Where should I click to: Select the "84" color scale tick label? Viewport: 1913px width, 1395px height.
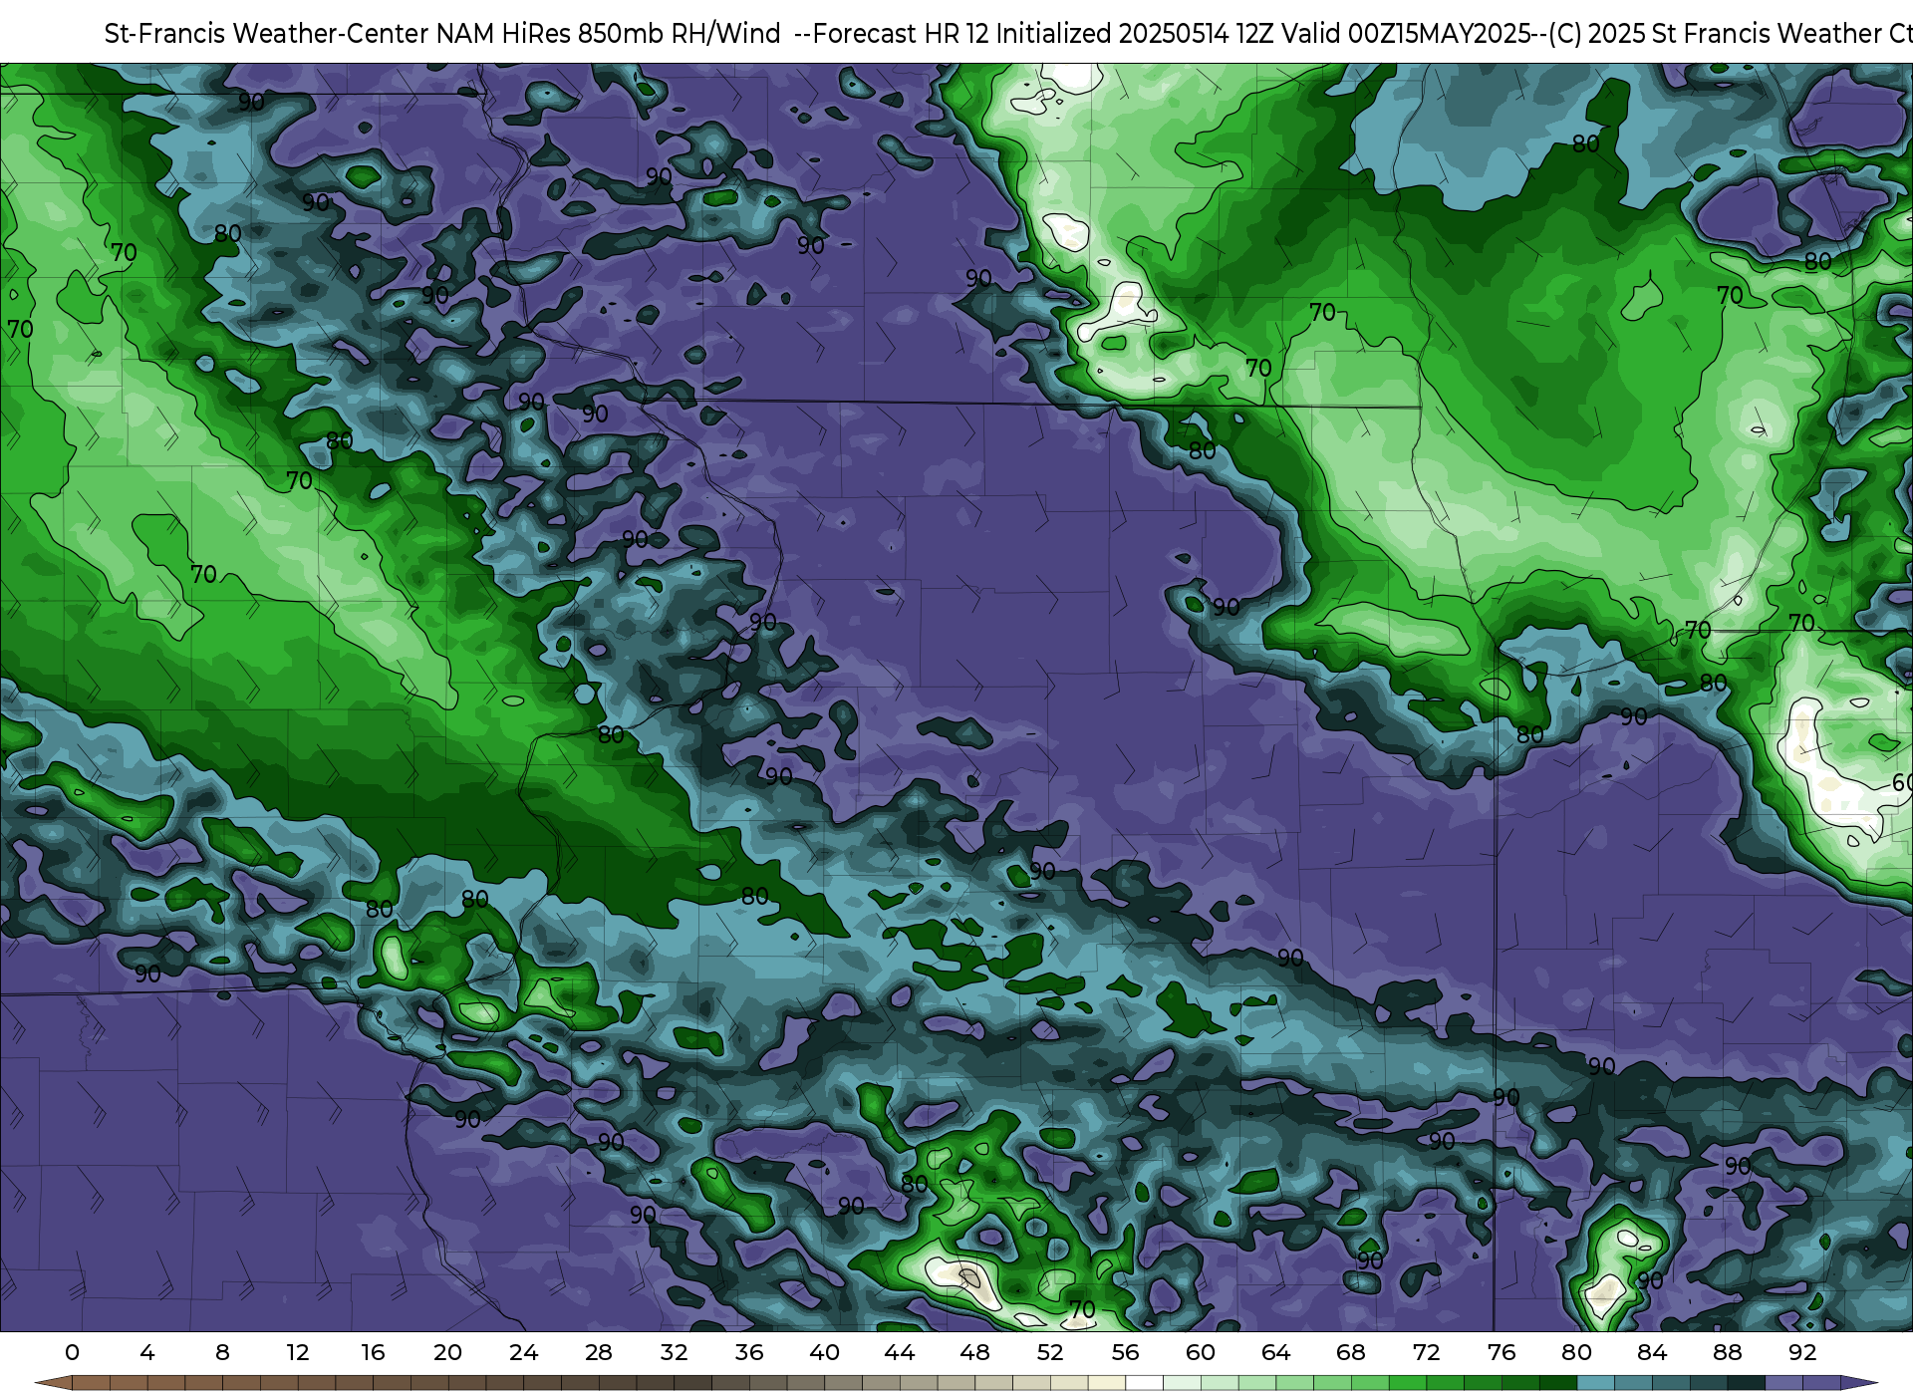pyautogui.click(x=1652, y=1352)
